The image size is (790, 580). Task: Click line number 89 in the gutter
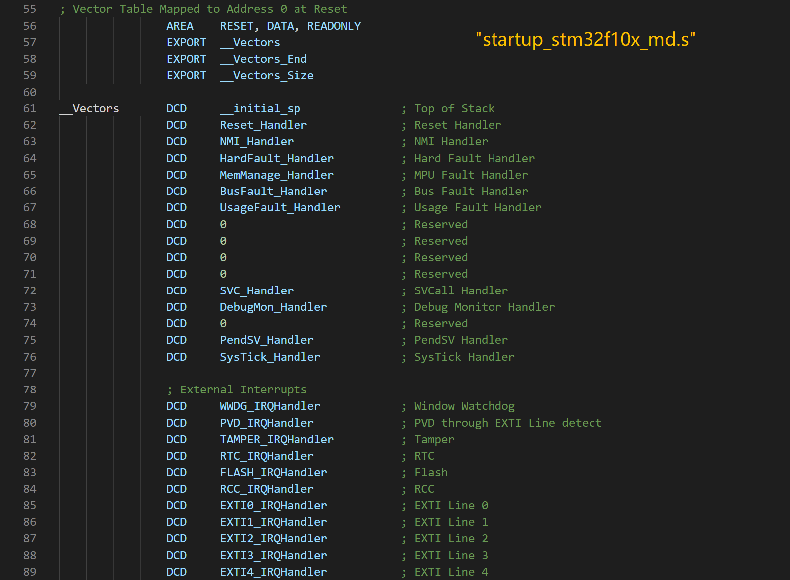[x=30, y=572]
